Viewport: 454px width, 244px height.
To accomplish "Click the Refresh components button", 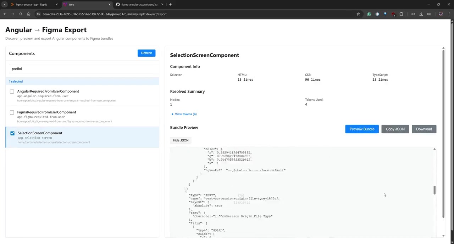I will pyautogui.click(x=146, y=53).
